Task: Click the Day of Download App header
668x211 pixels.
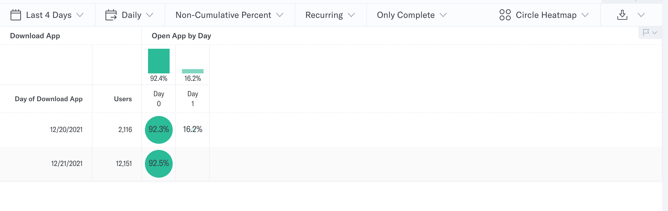Action: [49, 99]
